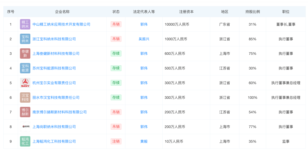Click 郭伟 in the 南京博尔赫斯 row

click(x=144, y=112)
